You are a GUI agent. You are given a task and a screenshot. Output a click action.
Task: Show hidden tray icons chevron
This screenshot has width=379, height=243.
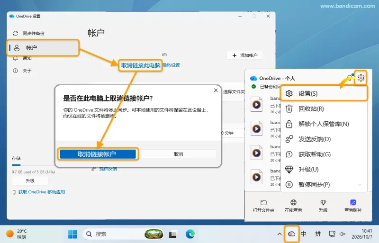(x=280, y=234)
